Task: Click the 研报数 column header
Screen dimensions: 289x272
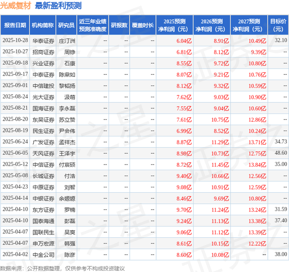Action: 119,25
